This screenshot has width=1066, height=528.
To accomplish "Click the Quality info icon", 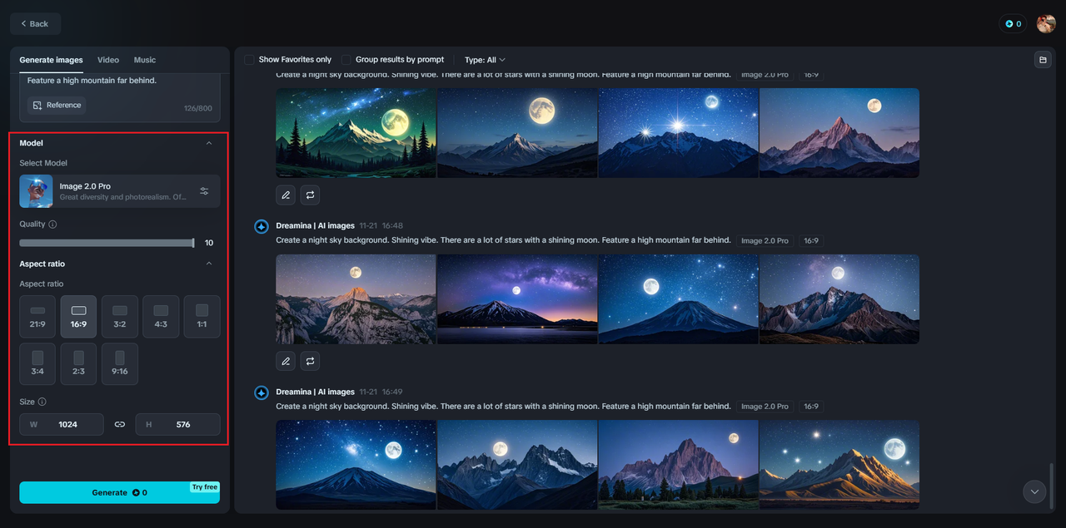I will pos(52,225).
